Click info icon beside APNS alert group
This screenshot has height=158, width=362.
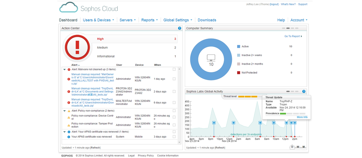coord(69,132)
